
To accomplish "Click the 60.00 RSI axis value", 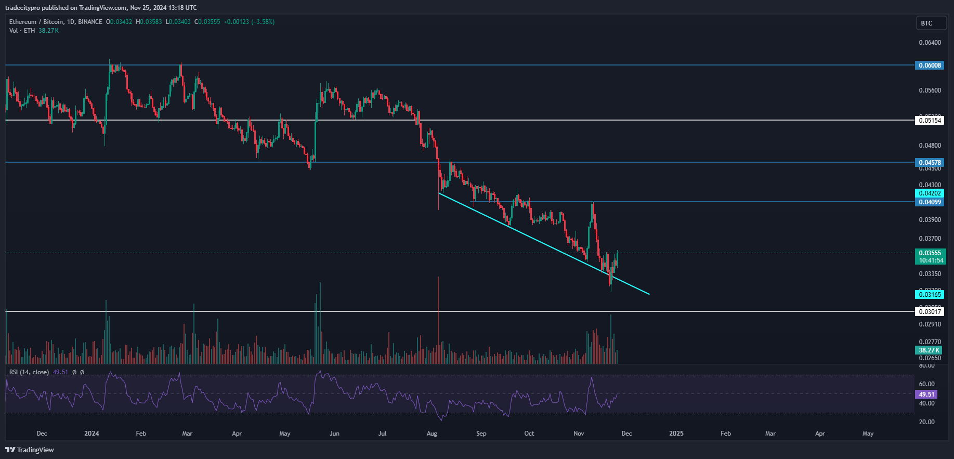I will pyautogui.click(x=926, y=384).
